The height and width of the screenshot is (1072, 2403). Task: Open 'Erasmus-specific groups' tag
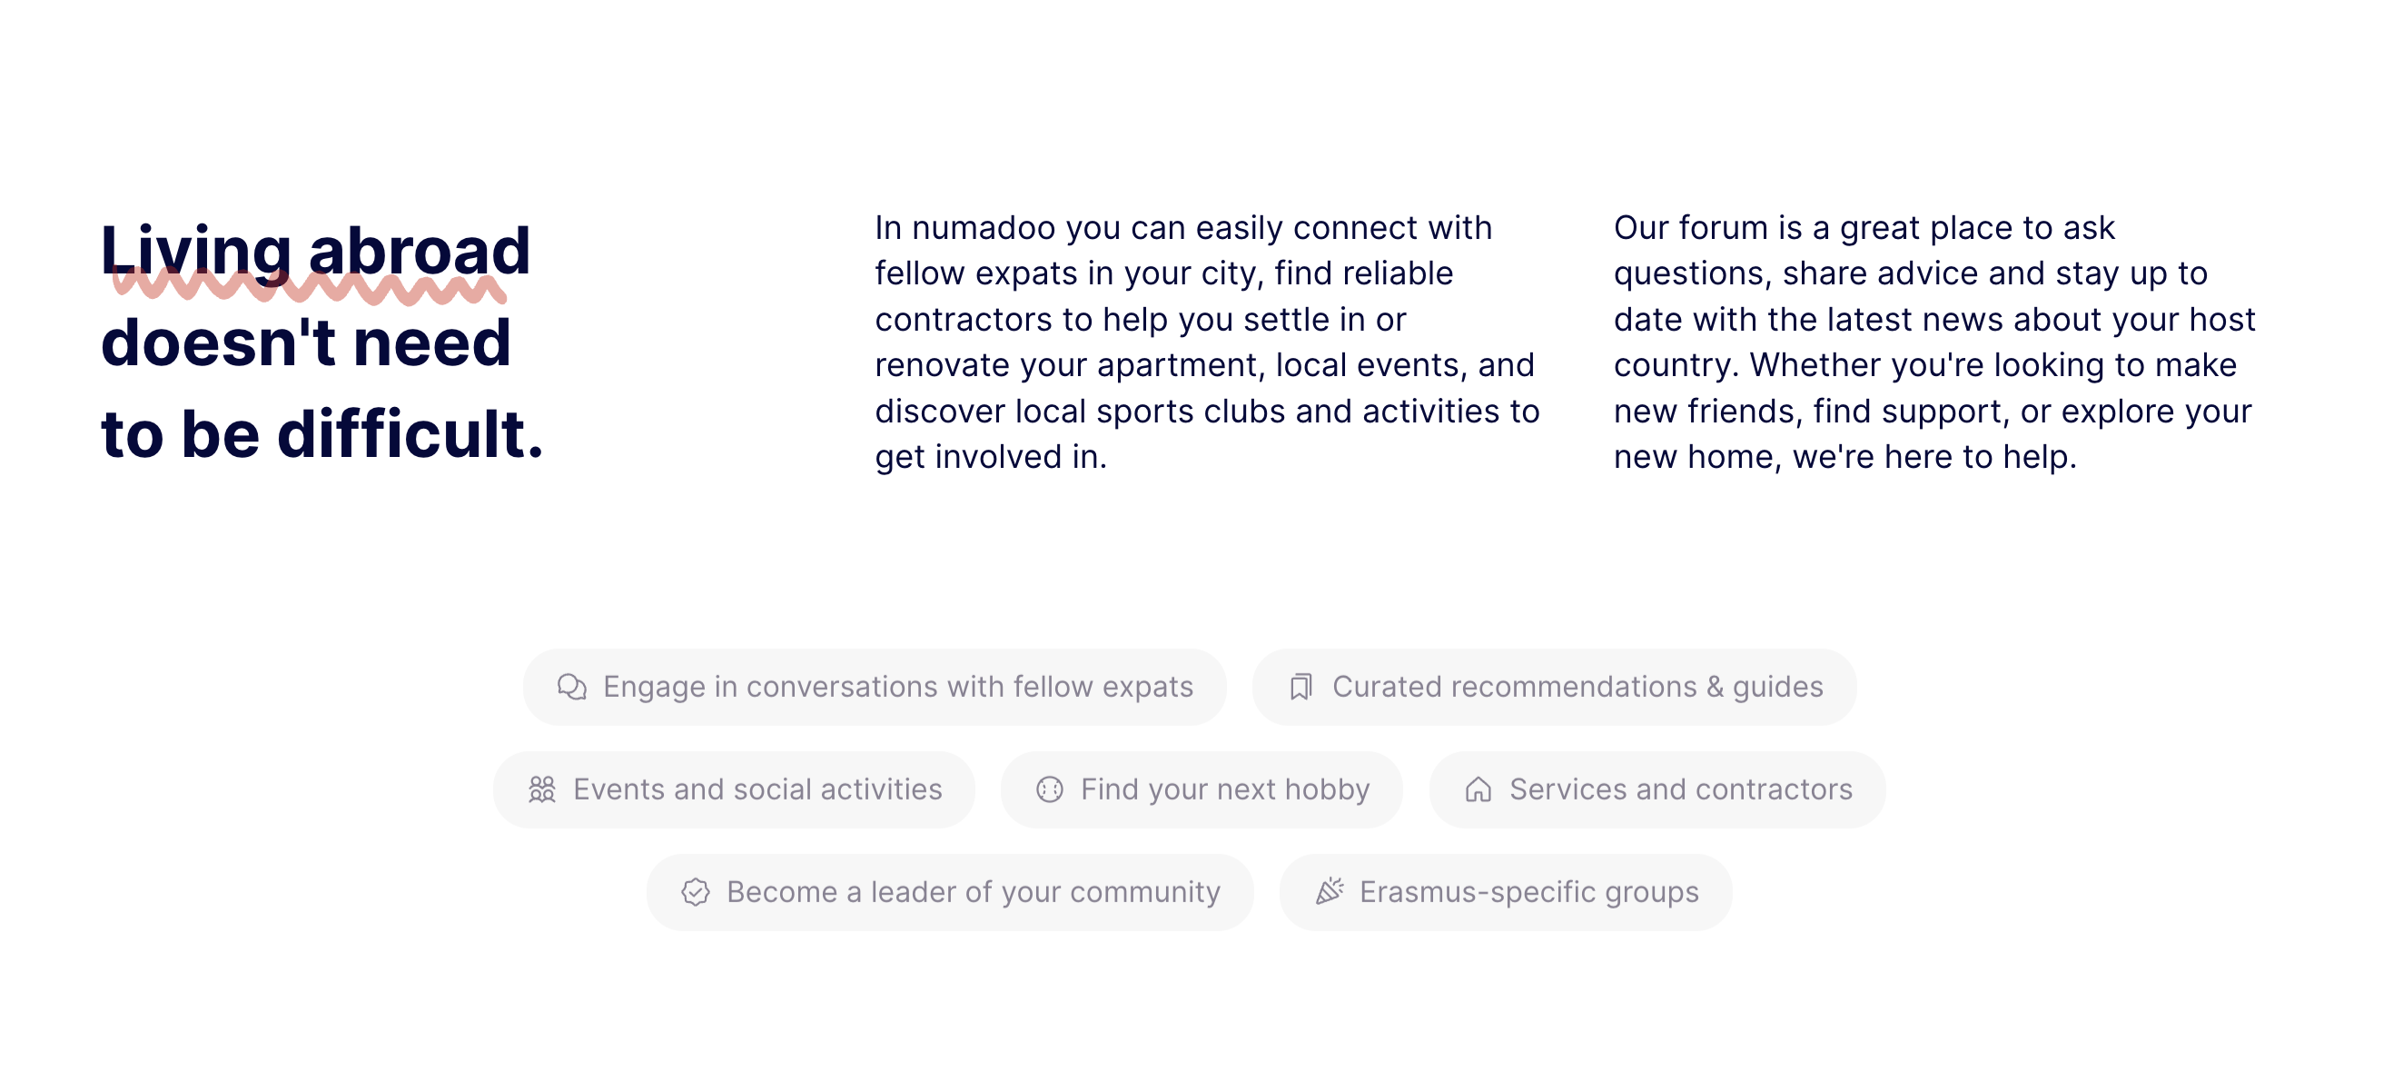tap(1506, 892)
